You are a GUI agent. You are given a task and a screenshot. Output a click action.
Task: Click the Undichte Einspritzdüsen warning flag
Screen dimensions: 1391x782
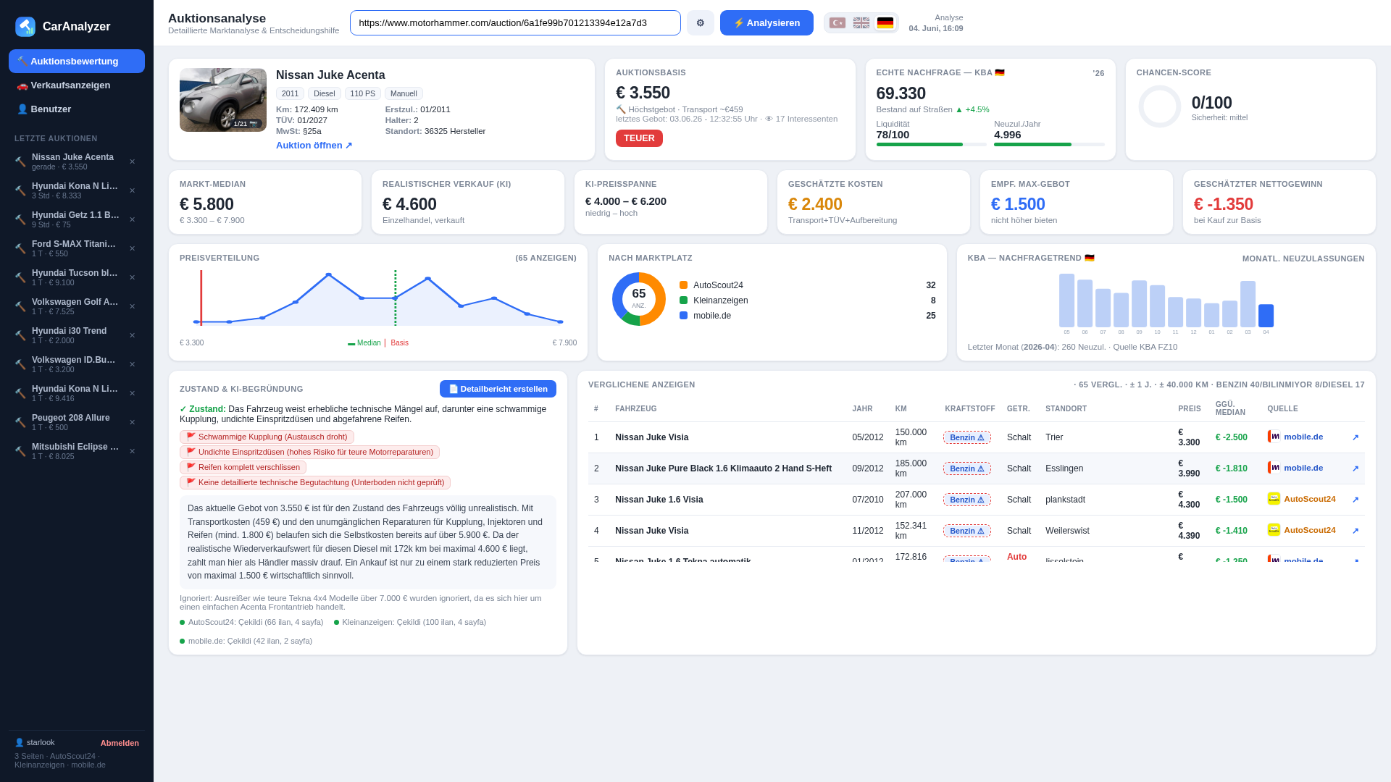[x=309, y=453]
